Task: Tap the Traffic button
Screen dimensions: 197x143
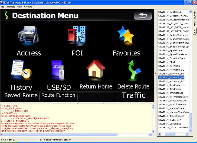Action: click(134, 96)
